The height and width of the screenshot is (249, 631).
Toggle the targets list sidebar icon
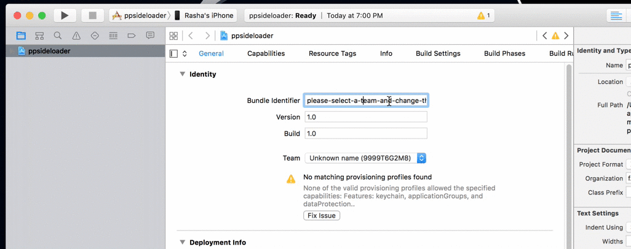pyautogui.click(x=174, y=54)
